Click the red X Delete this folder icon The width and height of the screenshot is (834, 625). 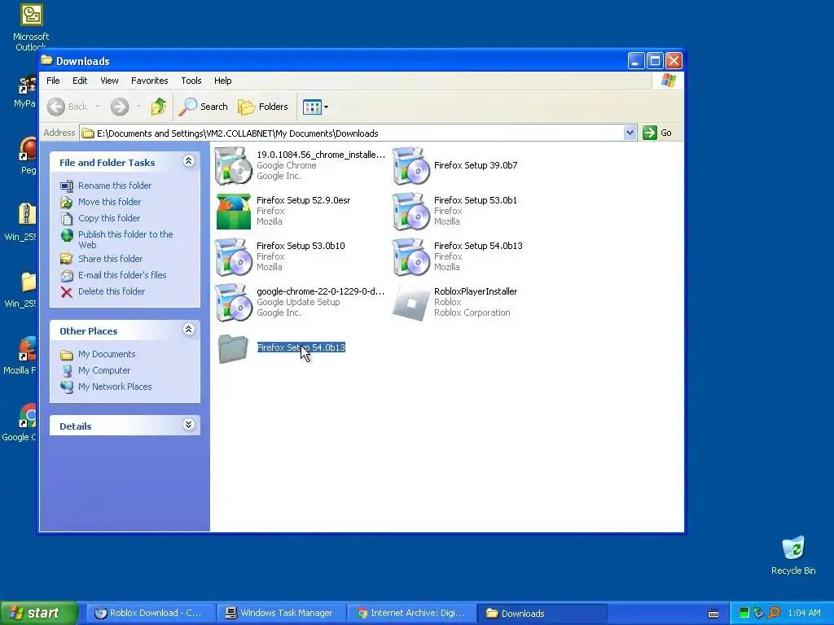coord(67,292)
